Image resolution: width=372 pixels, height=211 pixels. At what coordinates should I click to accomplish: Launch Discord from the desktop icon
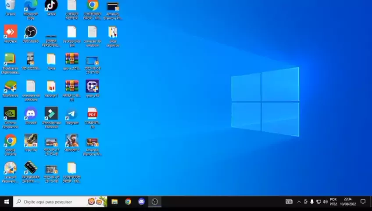coord(31,116)
